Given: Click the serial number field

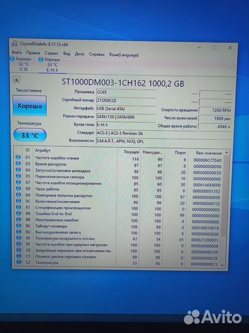Looking at the screenshot, I should (126, 101).
